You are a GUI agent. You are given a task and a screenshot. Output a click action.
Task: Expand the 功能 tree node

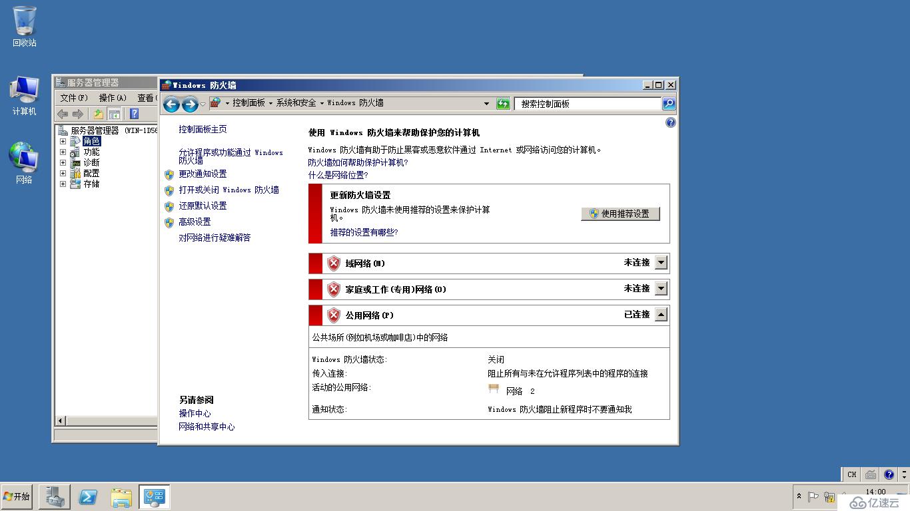(x=63, y=152)
